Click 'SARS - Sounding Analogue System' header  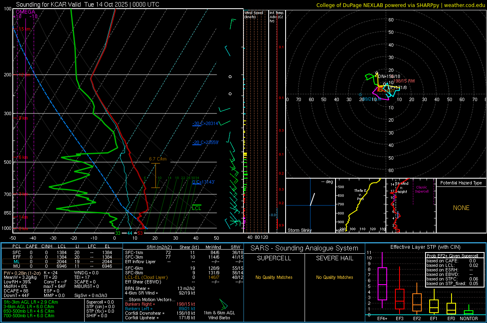tap(304, 248)
